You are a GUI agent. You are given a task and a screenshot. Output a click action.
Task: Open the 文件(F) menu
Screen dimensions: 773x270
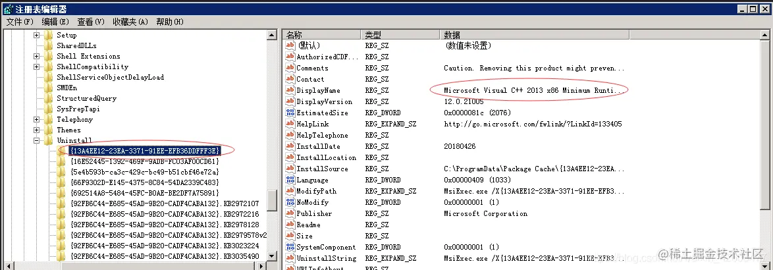[x=20, y=22]
